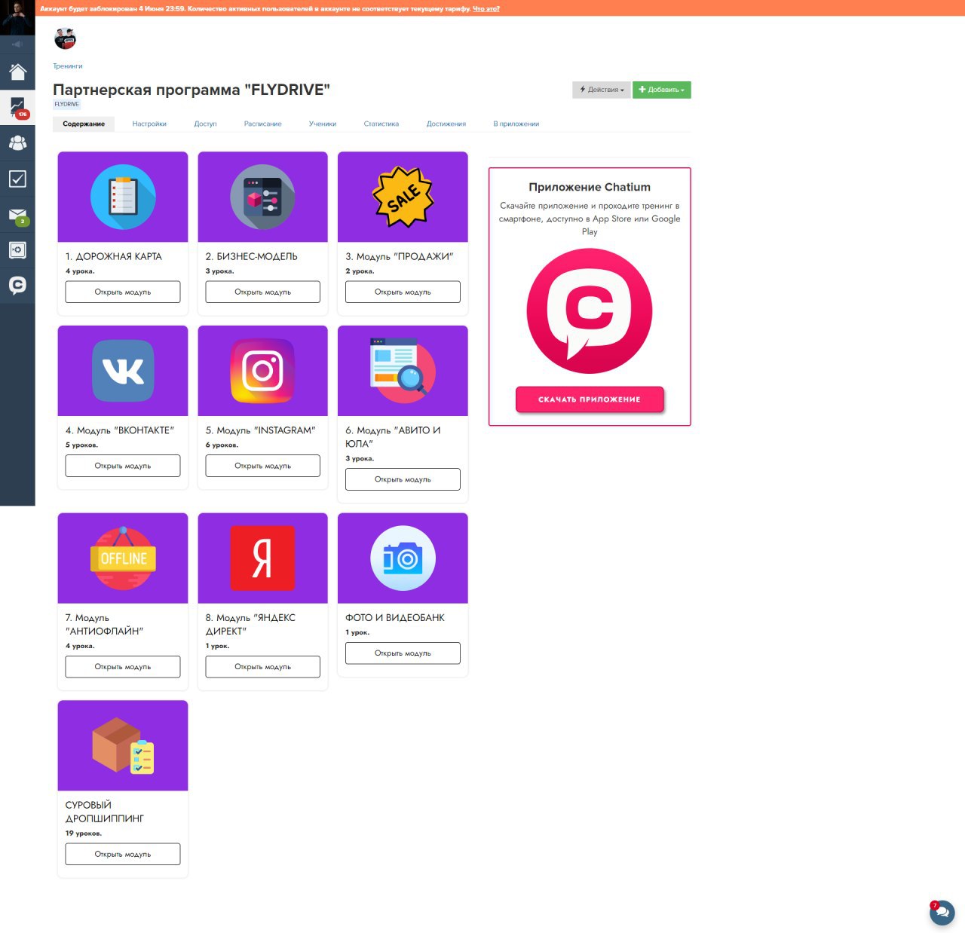Open module 2. БИЗНЕС-МОДЕЛЬ button
965x933 pixels.
(262, 292)
